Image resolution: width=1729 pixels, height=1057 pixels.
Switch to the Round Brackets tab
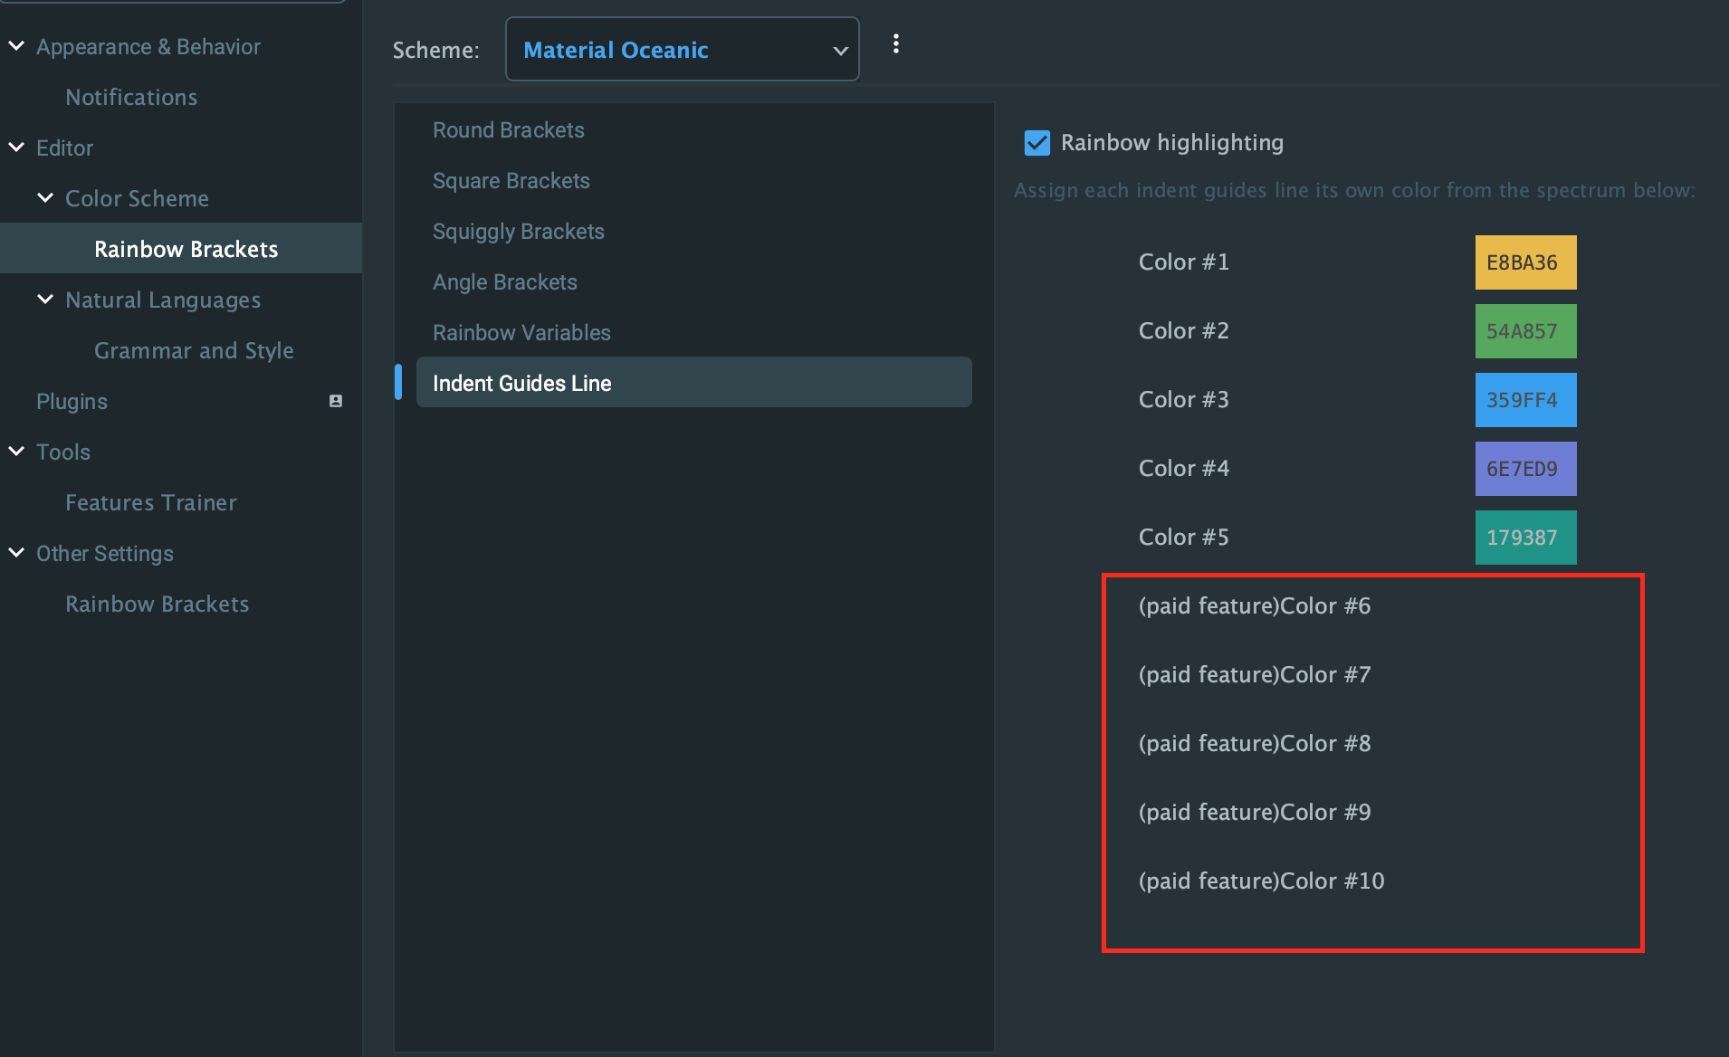[508, 129]
